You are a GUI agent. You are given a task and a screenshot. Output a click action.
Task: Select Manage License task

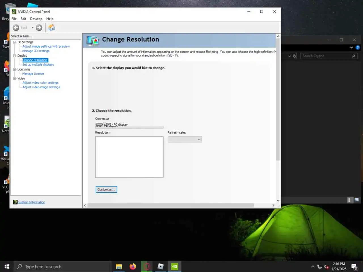coord(33,74)
